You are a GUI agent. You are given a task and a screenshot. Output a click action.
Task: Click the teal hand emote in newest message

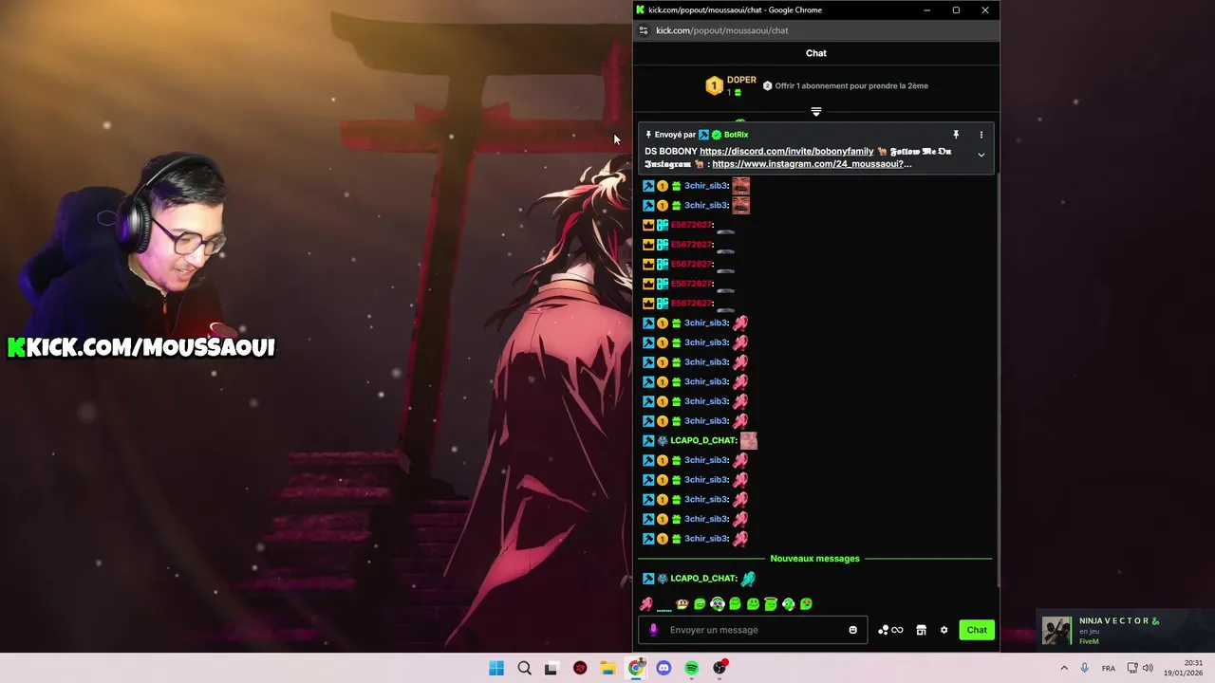pyautogui.click(x=748, y=579)
